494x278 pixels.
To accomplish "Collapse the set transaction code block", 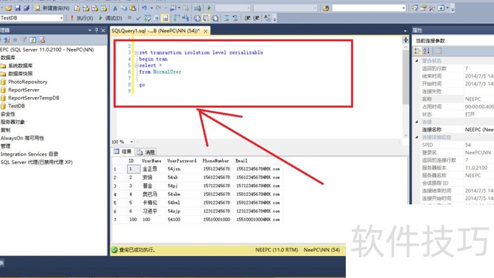I will click(136, 53).
